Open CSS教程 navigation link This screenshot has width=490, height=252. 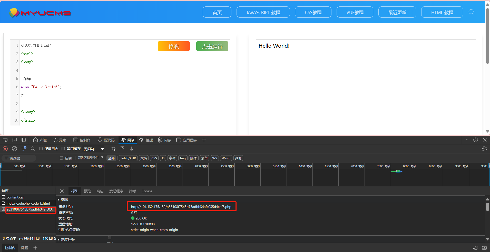(313, 12)
